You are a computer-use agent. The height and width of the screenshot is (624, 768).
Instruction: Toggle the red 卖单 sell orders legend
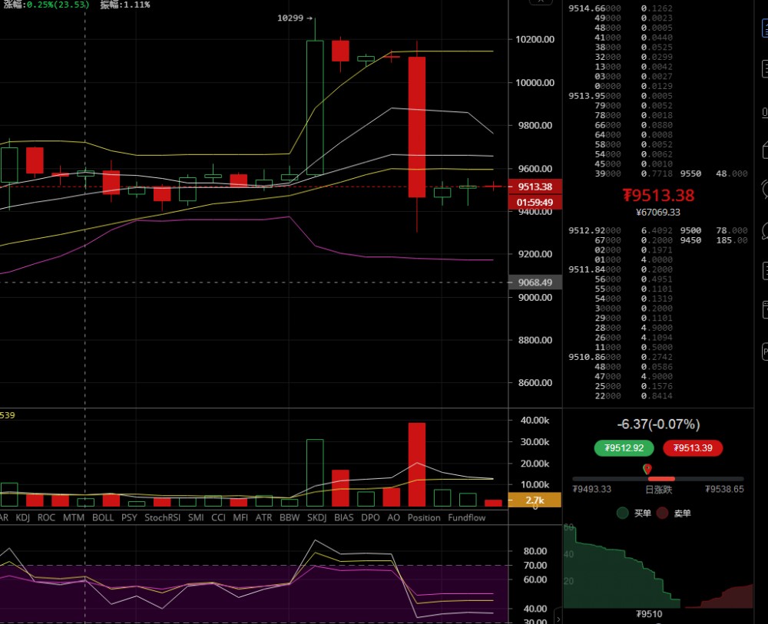click(674, 513)
